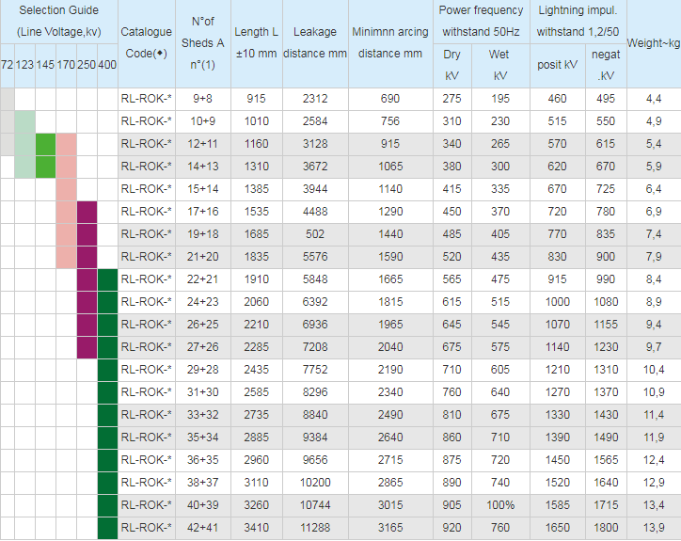Select the Catalogue Code column header

point(146,43)
